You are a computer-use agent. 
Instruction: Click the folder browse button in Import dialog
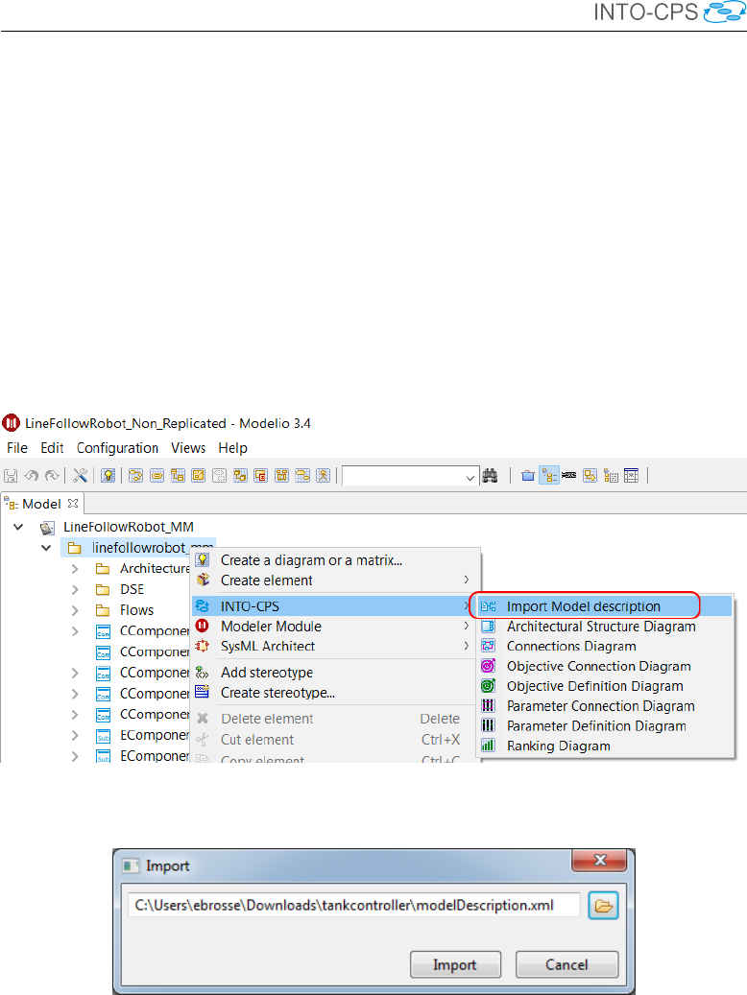point(603,906)
